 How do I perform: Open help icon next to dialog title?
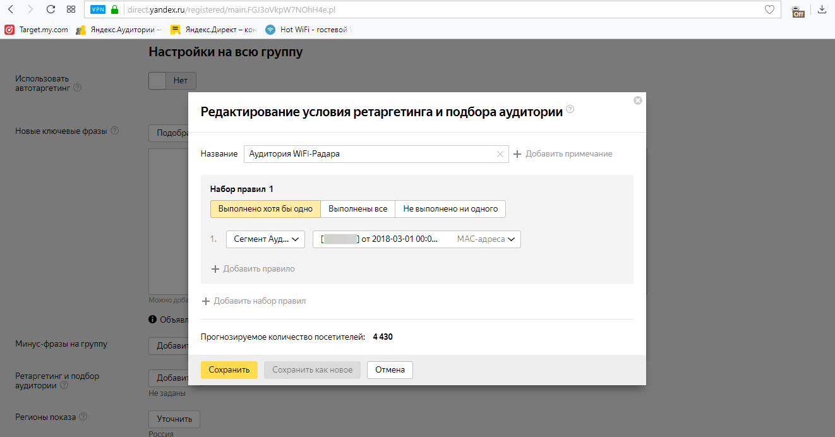point(570,109)
